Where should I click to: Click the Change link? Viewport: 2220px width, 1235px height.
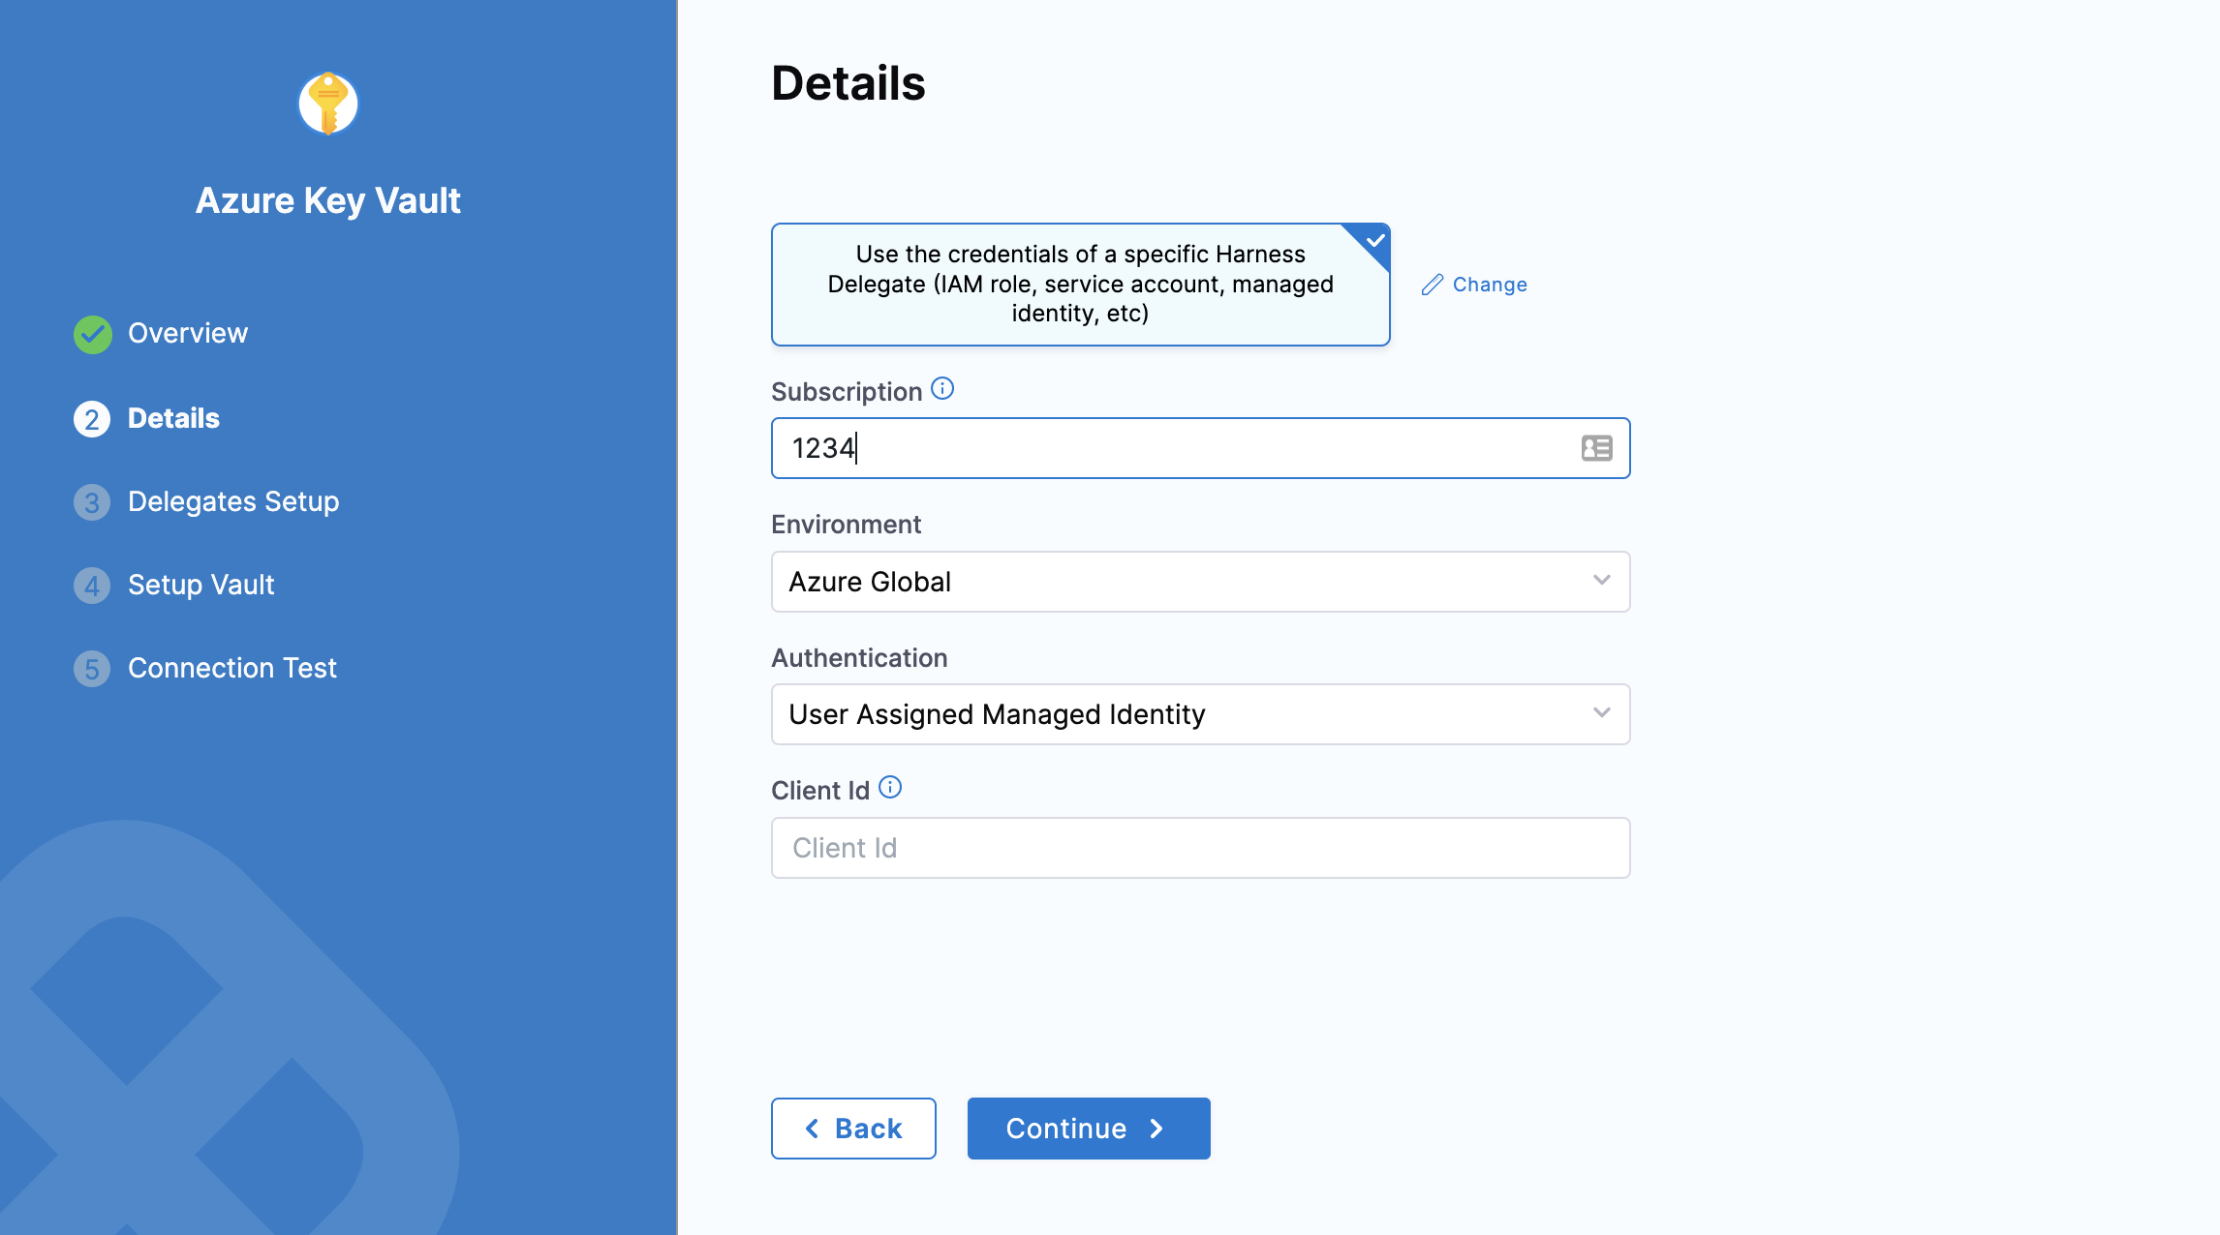click(x=1490, y=285)
